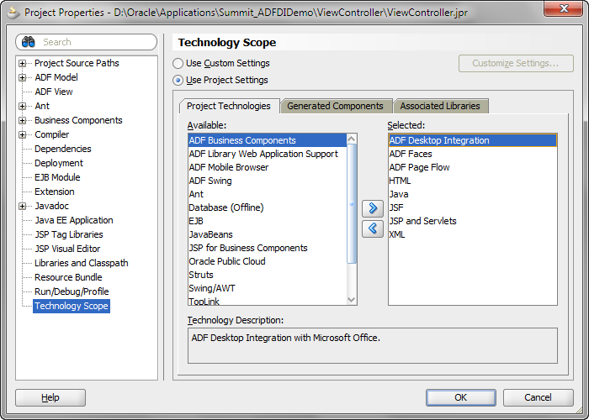The width and height of the screenshot is (589, 420).
Task: Move selected technology to Selected list
Action: (x=372, y=208)
